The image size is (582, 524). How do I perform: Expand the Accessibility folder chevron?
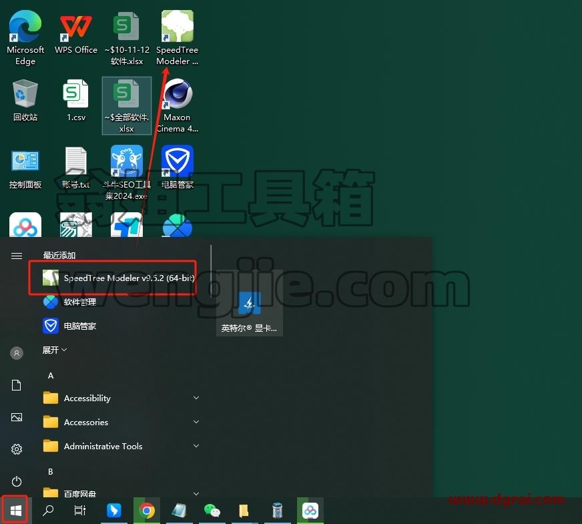coord(196,399)
